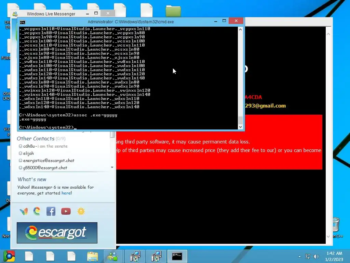Click status icon beside cdh8u contact
The width and height of the screenshot is (350, 263).
coord(20,146)
